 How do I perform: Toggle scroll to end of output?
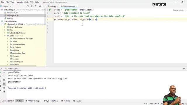tap(4, 84)
